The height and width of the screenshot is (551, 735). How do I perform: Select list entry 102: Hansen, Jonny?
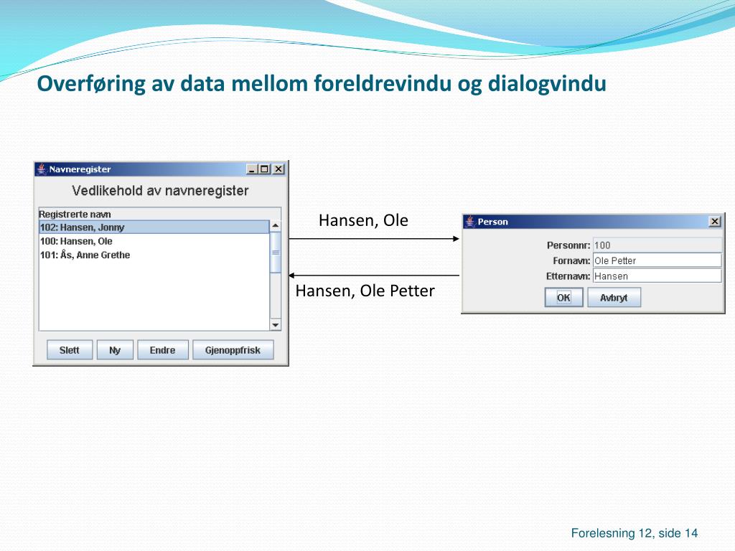(x=154, y=227)
